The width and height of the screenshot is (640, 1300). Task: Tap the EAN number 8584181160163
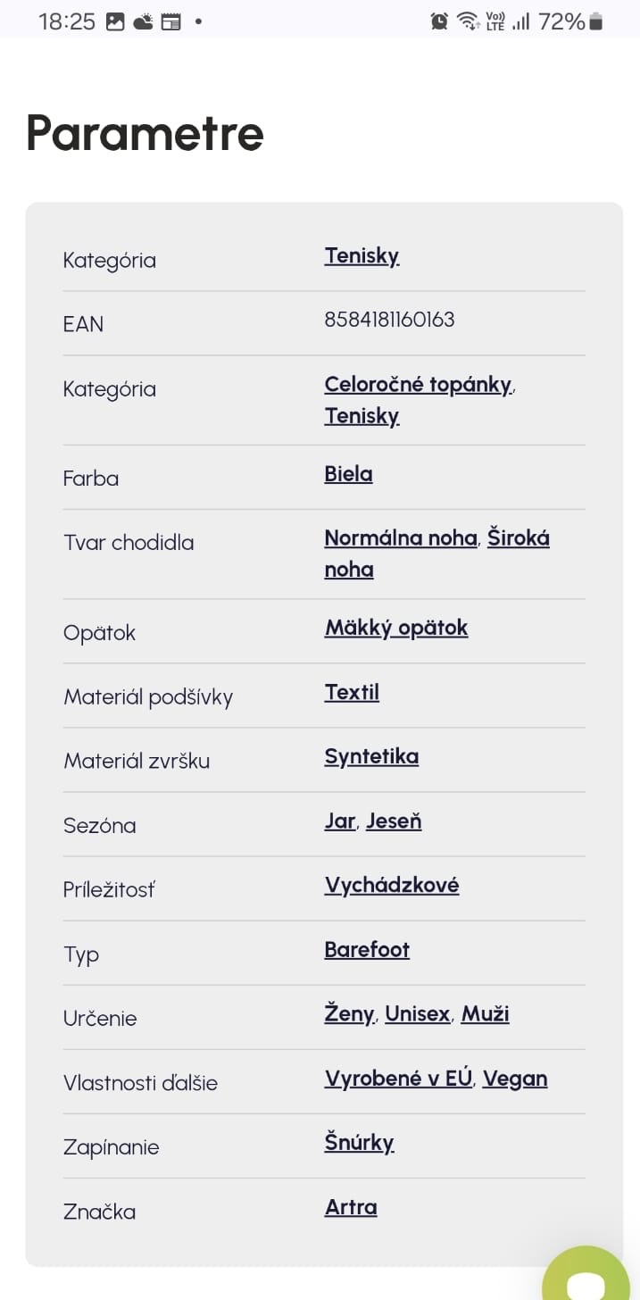(389, 320)
